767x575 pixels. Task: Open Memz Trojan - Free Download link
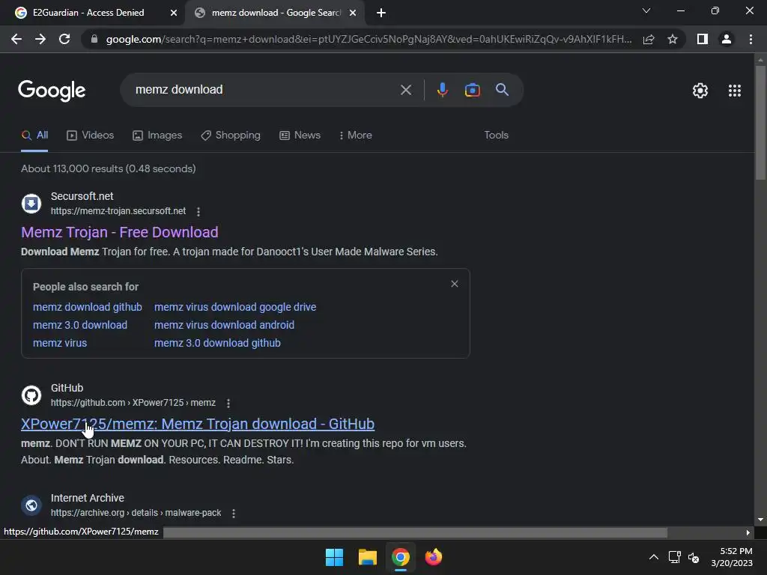pyautogui.click(x=119, y=232)
